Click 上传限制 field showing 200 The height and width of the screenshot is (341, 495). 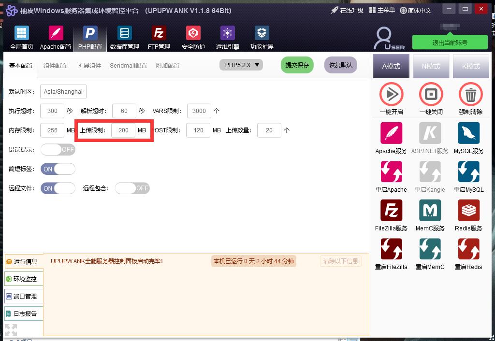[123, 130]
